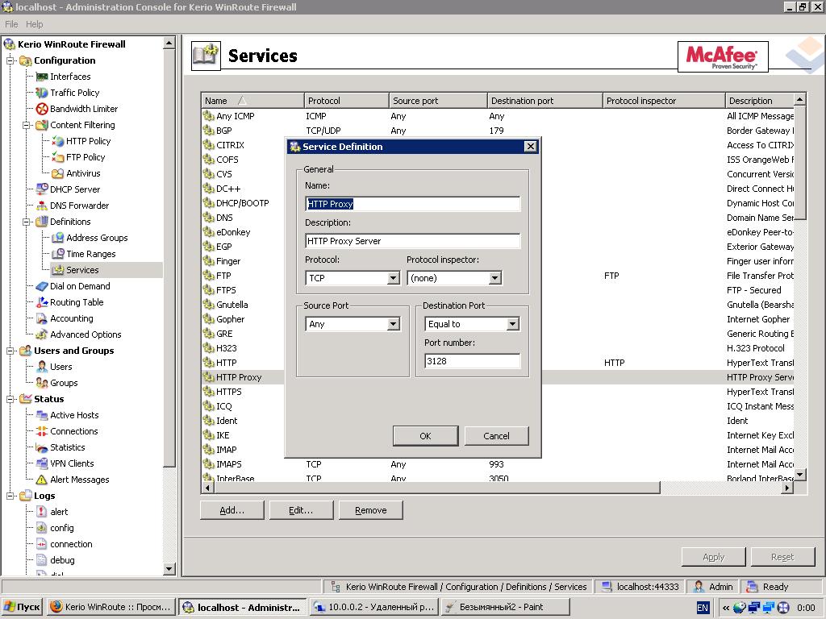Click the Groups icon in the tree
This screenshot has height=619, width=826.
pos(42,383)
